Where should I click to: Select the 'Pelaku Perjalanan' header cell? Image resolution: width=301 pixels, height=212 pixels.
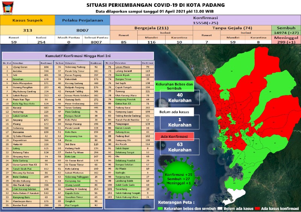click(x=82, y=20)
